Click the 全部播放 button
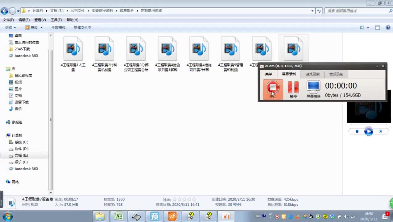393x222 pixels. [58, 27]
